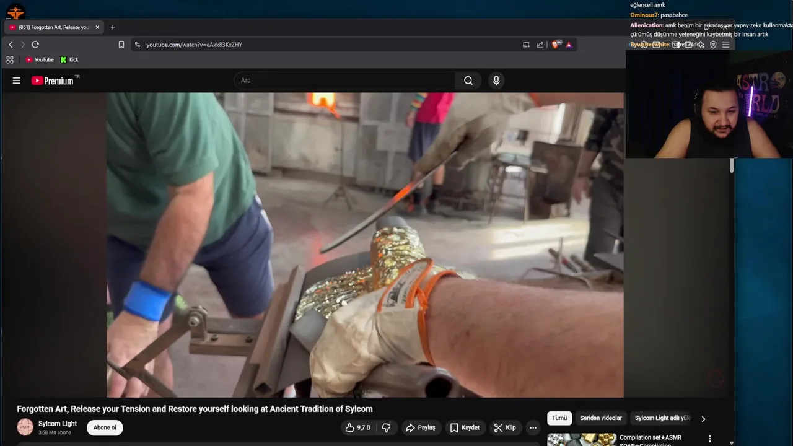Open the Kick bookmark

[69, 59]
